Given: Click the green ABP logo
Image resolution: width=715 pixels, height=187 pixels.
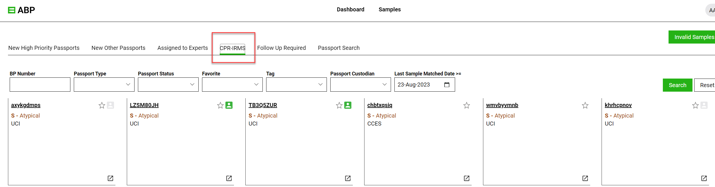Looking at the screenshot, I should point(11,10).
